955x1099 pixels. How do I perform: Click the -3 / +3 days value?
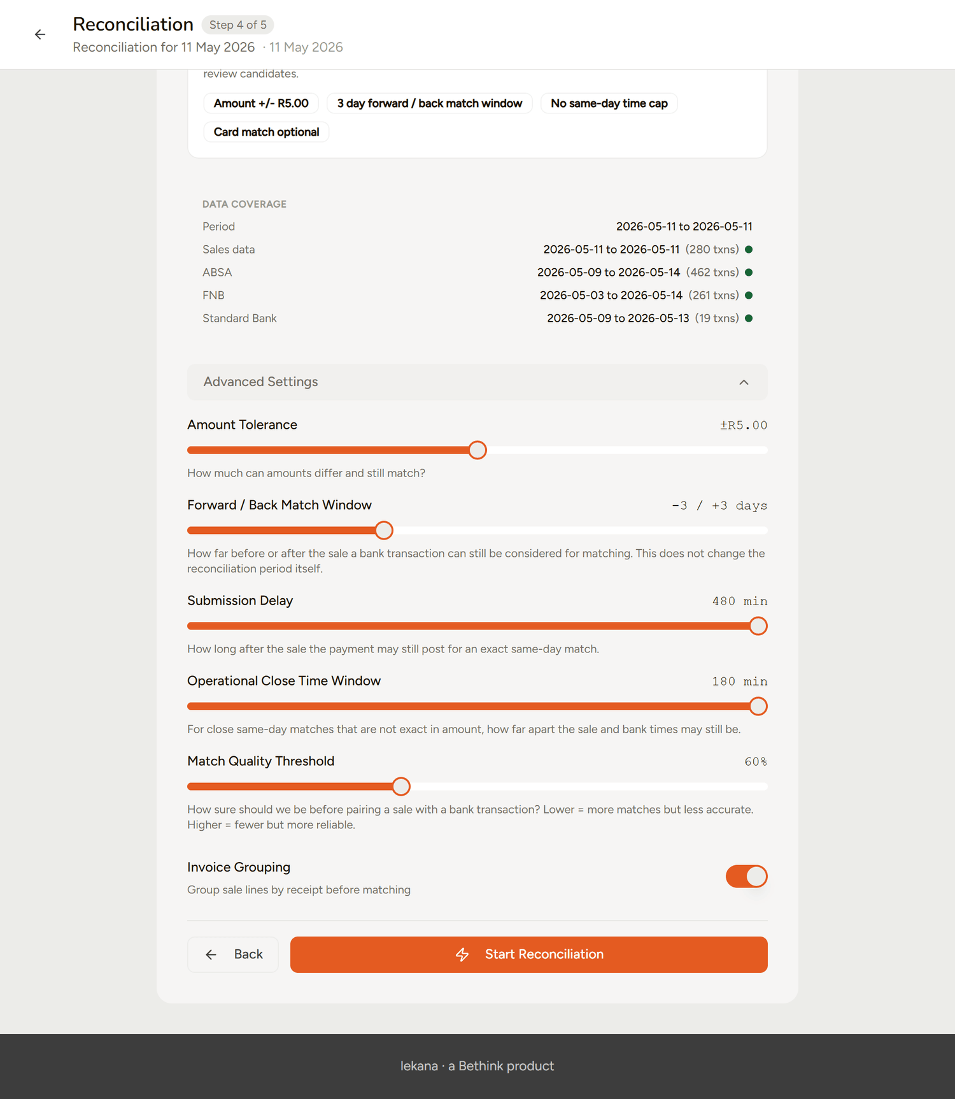[x=719, y=505]
